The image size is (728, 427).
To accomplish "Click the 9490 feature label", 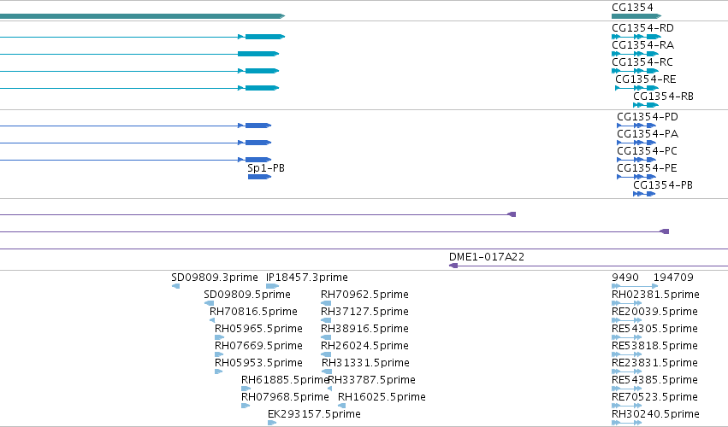I will click(x=625, y=278).
